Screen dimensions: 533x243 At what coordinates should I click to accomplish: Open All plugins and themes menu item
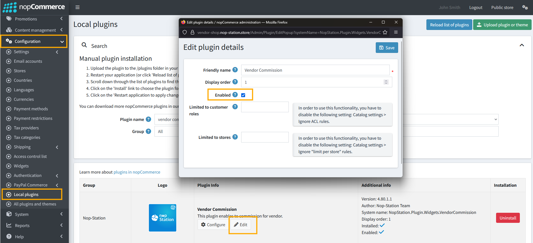pos(35,204)
